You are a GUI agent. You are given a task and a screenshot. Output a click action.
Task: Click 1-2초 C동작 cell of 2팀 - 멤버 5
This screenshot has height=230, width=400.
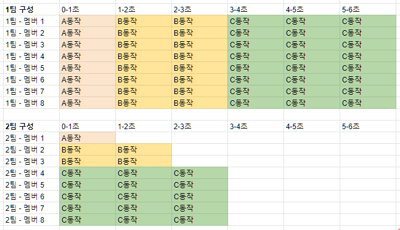click(x=144, y=184)
